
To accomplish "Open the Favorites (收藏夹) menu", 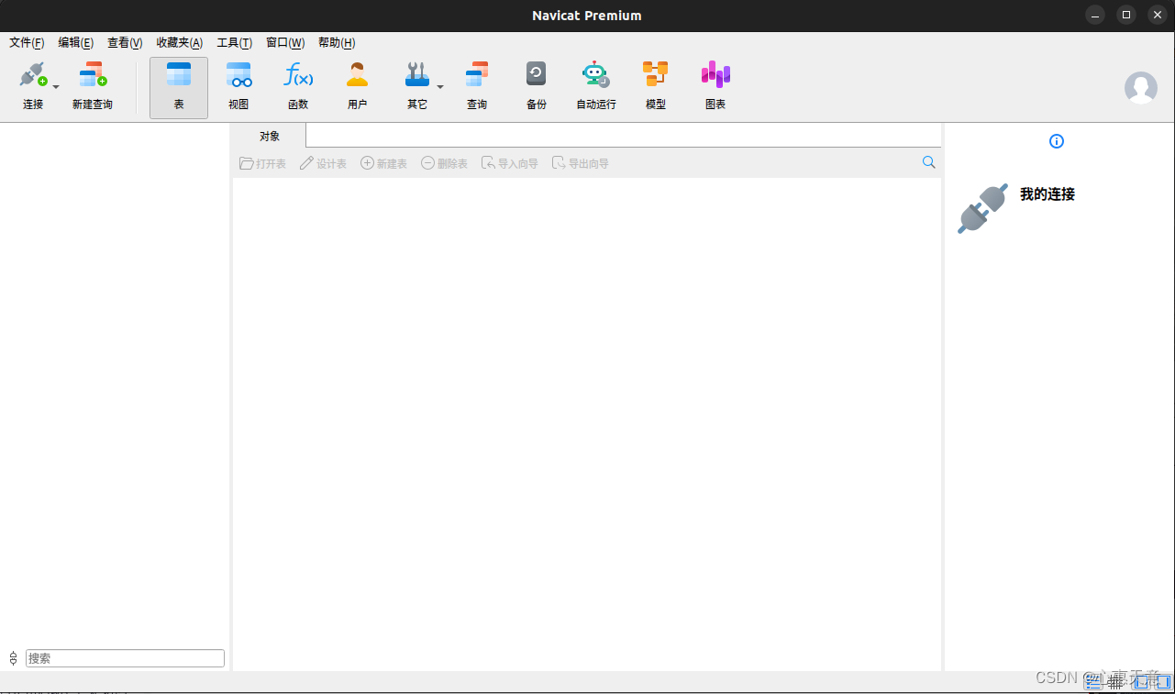I will tap(180, 43).
